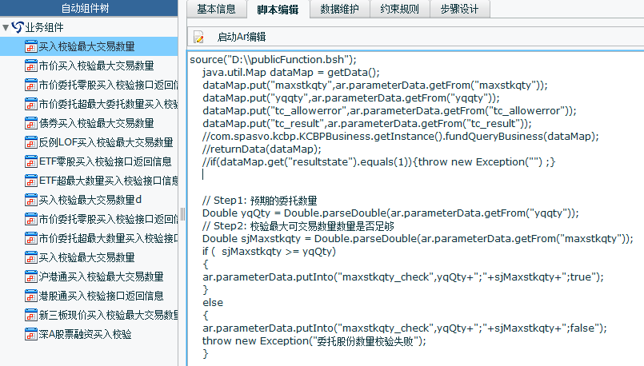Click icon of 反例LOF买入校验最大交易数量 item
Viewport: 644px width, 366px height.
[31, 143]
